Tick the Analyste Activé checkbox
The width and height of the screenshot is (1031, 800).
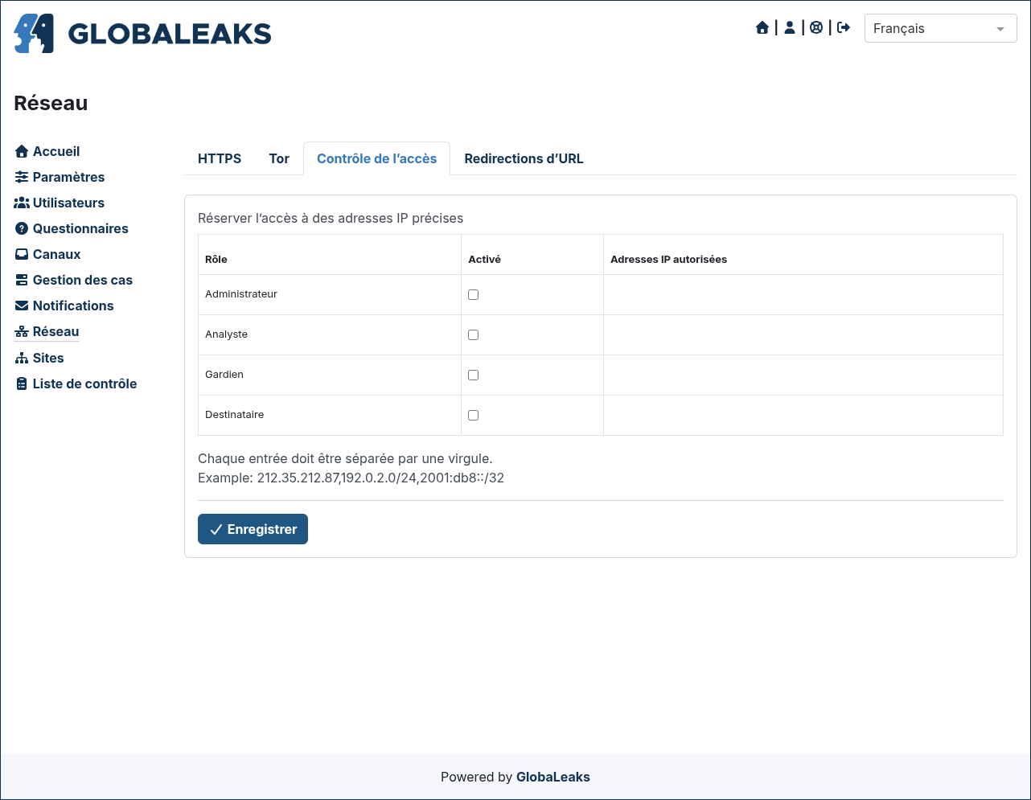pyautogui.click(x=474, y=335)
